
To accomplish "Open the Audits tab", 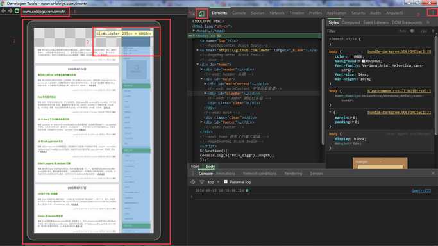I will pyautogui.click(x=375, y=13).
